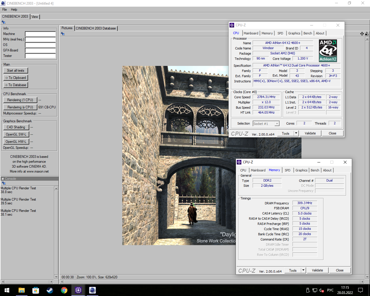Open the notification center icon

360,290
